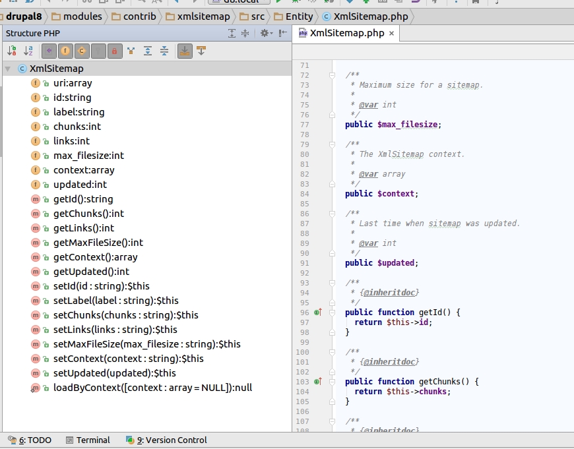This screenshot has width=574, height=449.
Task: Select the updated:int field
Action: coord(80,185)
